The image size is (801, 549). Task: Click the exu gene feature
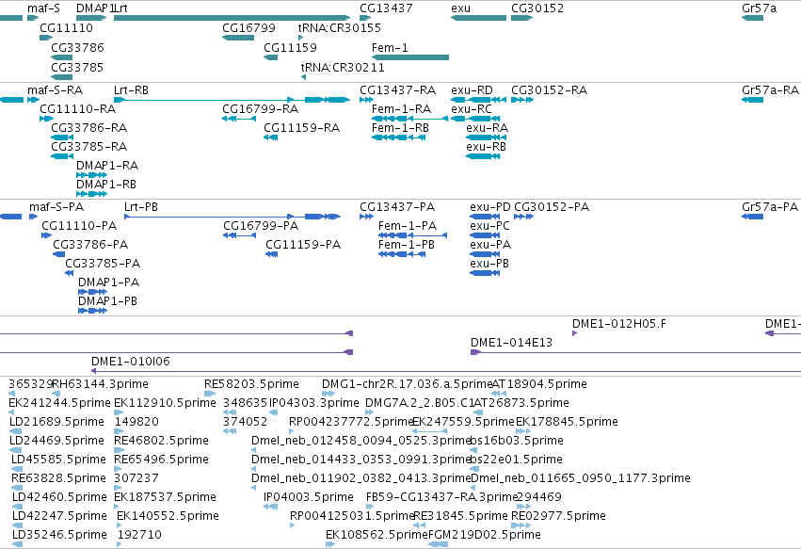479,18
